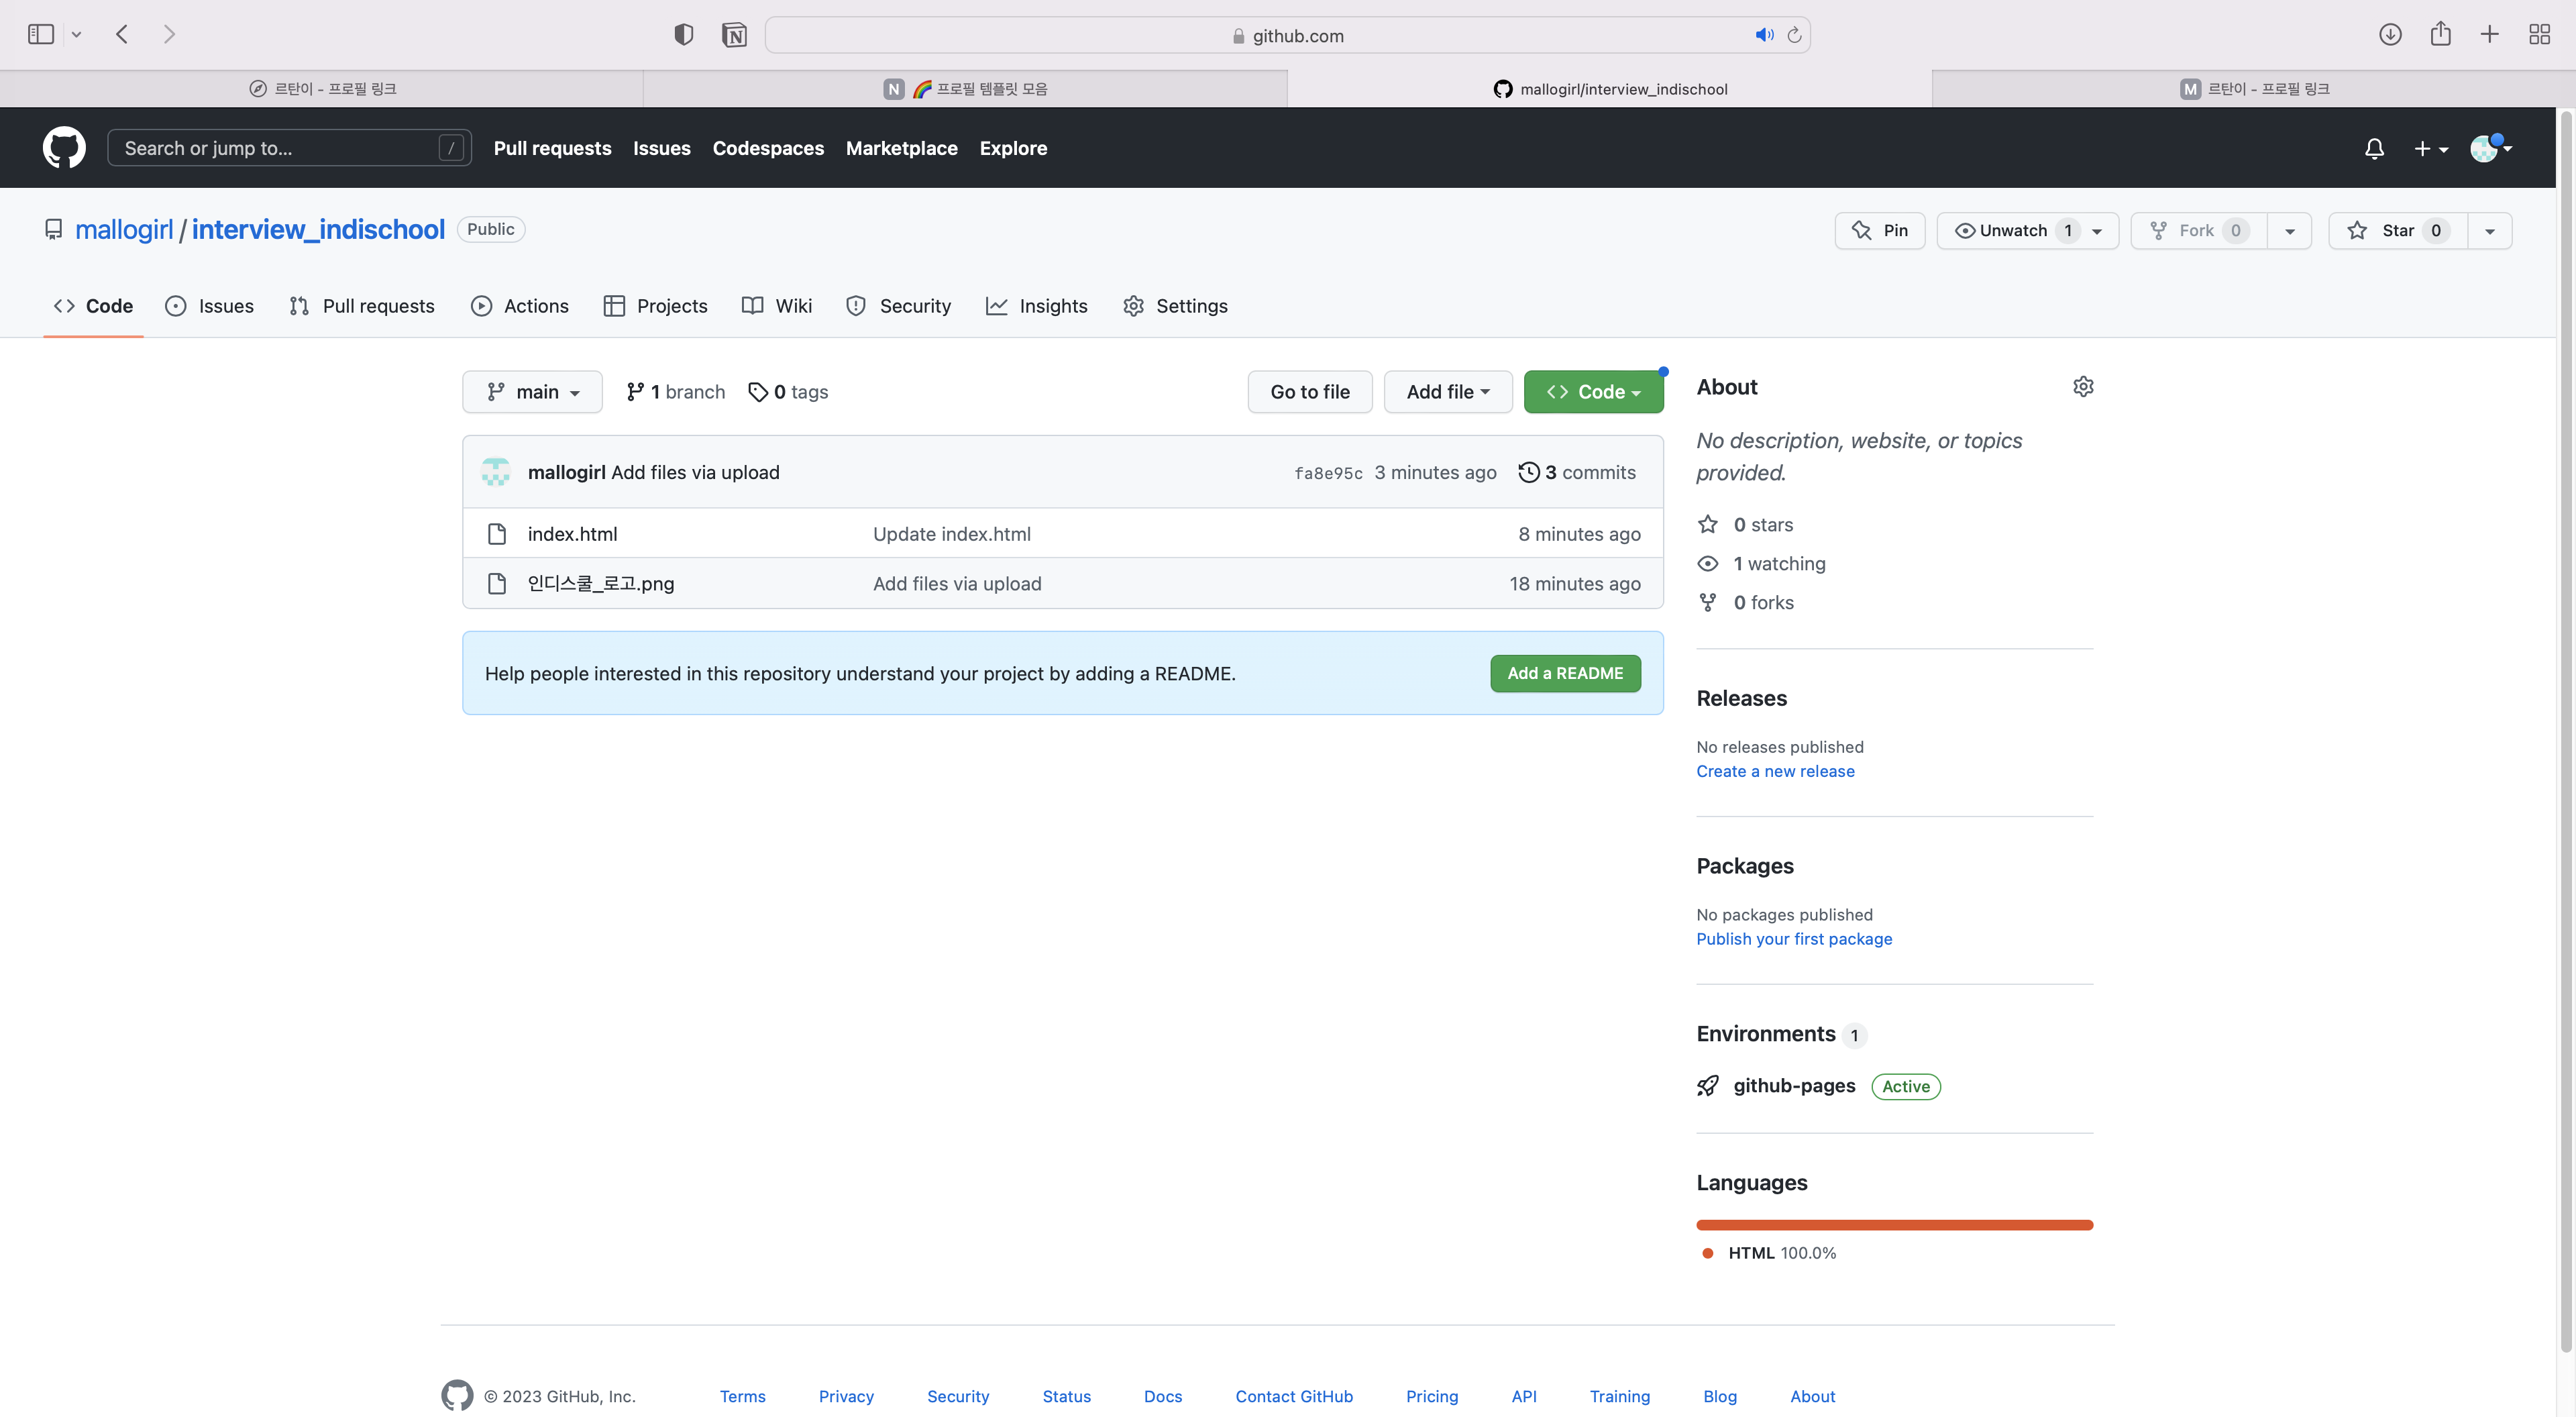Expand the Add file dropdown
Image resolution: width=2576 pixels, height=1417 pixels.
[x=1447, y=392]
